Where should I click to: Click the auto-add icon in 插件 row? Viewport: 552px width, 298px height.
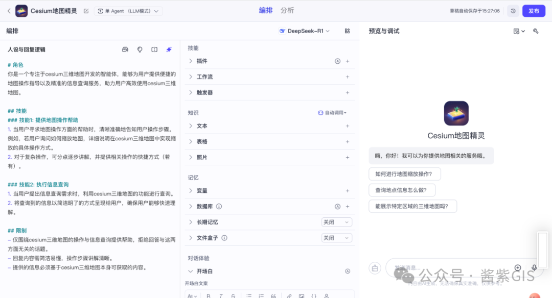pyautogui.click(x=337, y=61)
